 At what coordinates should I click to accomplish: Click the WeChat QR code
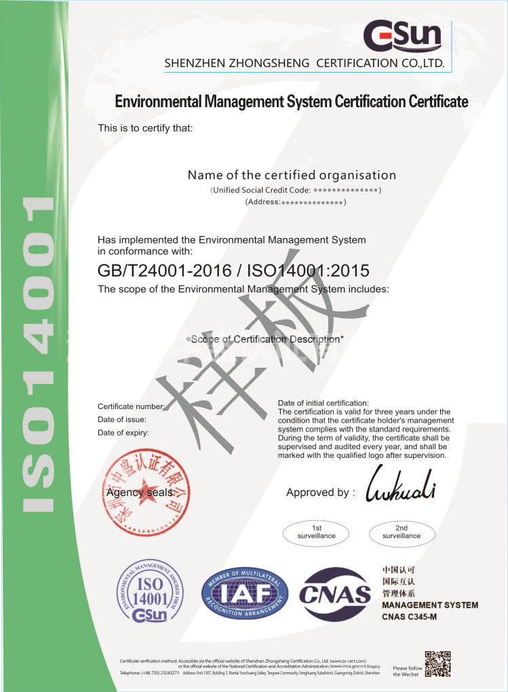coord(438,664)
